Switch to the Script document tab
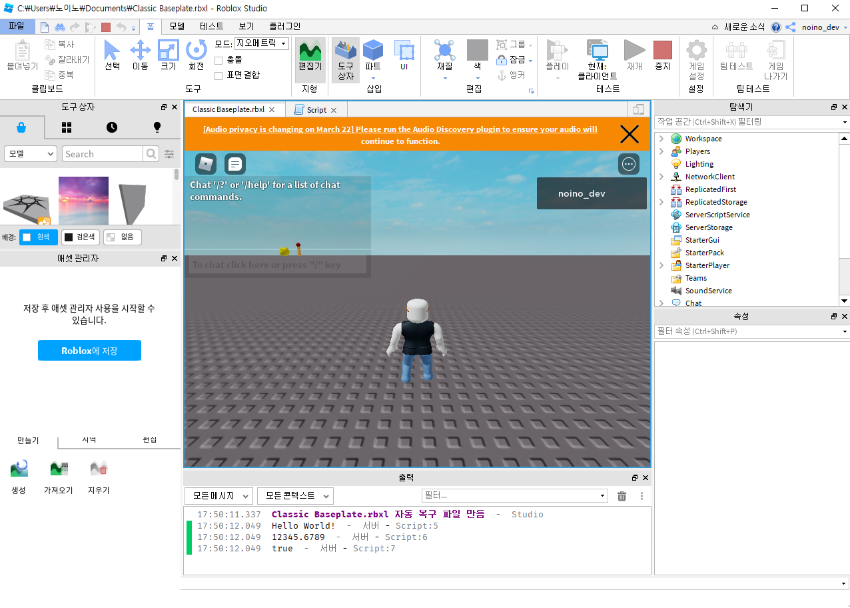This screenshot has height=608, width=850. (x=316, y=110)
